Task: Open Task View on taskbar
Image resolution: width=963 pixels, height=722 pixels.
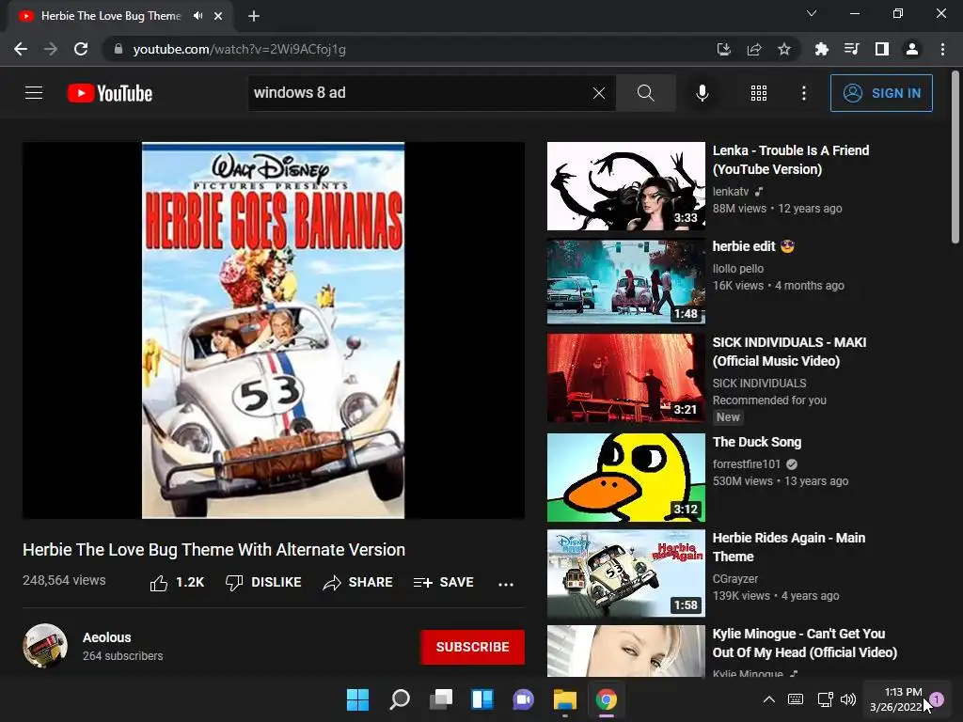Action: [441, 699]
